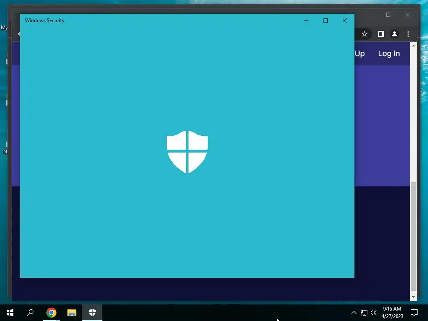This screenshot has height=321, width=428.
Task: Bookmark this page with star icon
Action: tap(364, 34)
